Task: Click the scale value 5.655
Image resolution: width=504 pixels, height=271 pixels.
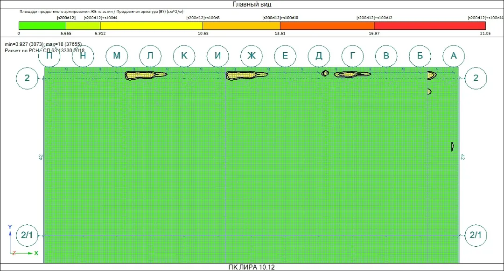Action: pyautogui.click(x=66, y=34)
